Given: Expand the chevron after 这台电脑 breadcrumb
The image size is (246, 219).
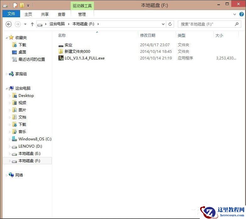Looking at the screenshot, I should [x=68, y=24].
